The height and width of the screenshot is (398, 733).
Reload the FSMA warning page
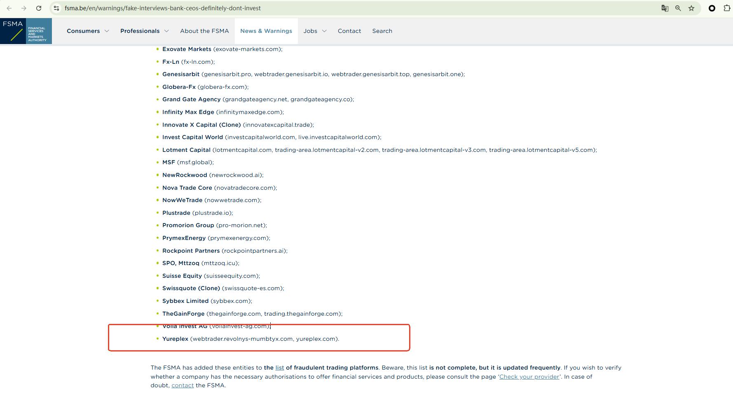click(x=39, y=8)
